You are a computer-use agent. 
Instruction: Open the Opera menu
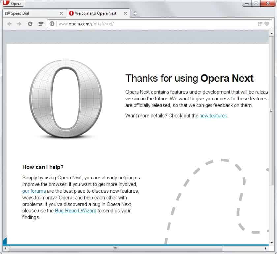pyautogui.click(x=13, y=3)
